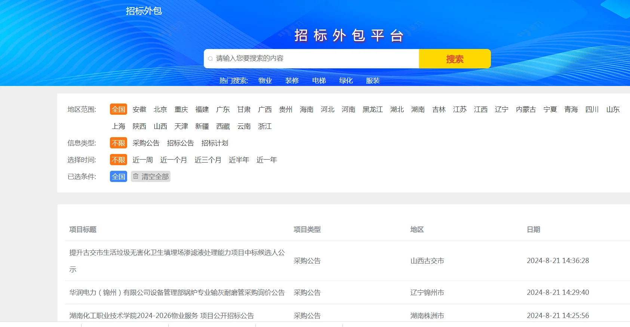Select hot search term 服装
The image size is (630, 327).
[x=373, y=80]
